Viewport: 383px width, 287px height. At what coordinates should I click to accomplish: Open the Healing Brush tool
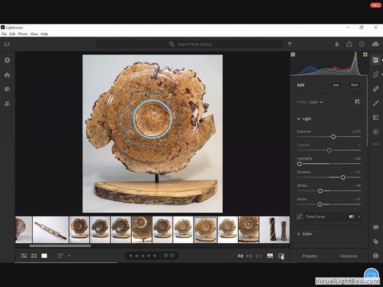coord(376,88)
